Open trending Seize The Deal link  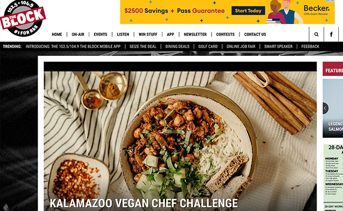143,46
